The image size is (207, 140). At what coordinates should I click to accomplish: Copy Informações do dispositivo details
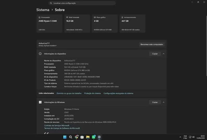pos(155,54)
